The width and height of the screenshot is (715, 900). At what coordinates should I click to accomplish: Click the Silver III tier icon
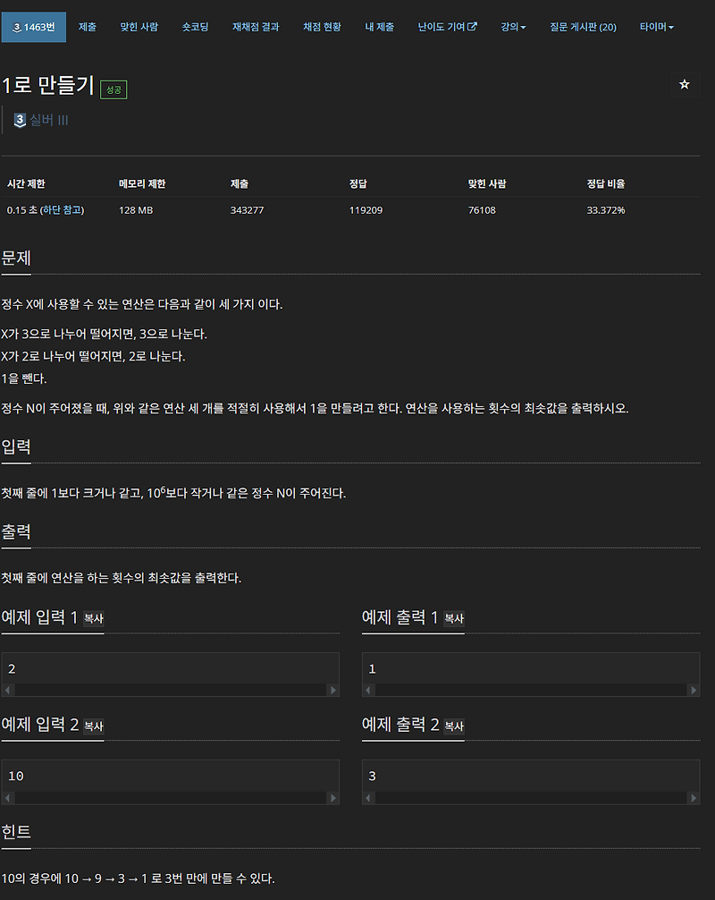[x=20, y=119]
